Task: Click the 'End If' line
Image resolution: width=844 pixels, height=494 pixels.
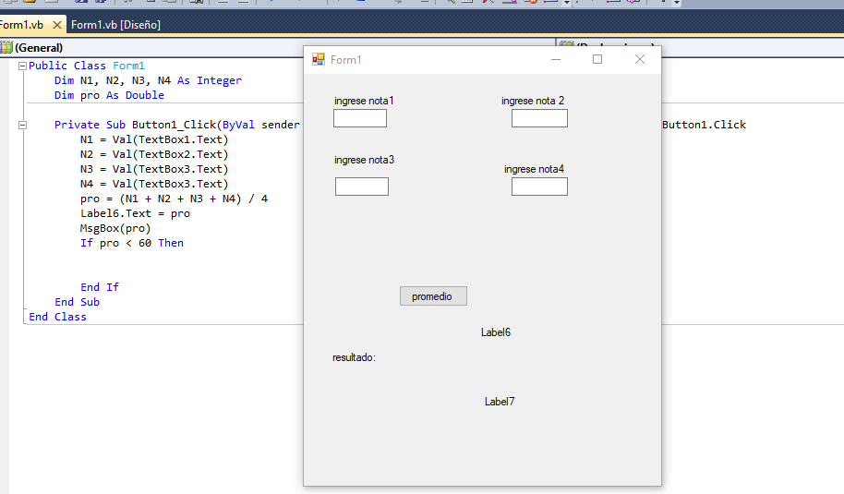Action: click(x=100, y=287)
